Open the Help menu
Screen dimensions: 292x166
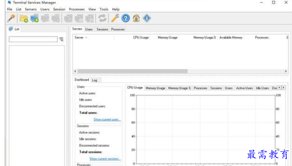(x=116, y=9)
